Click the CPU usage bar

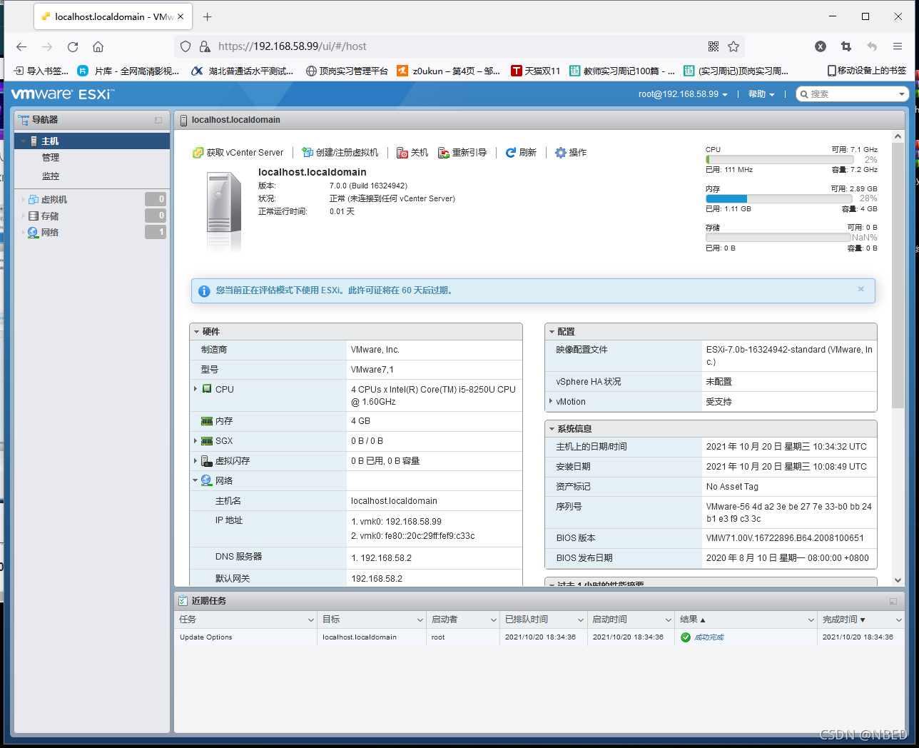pos(779,160)
